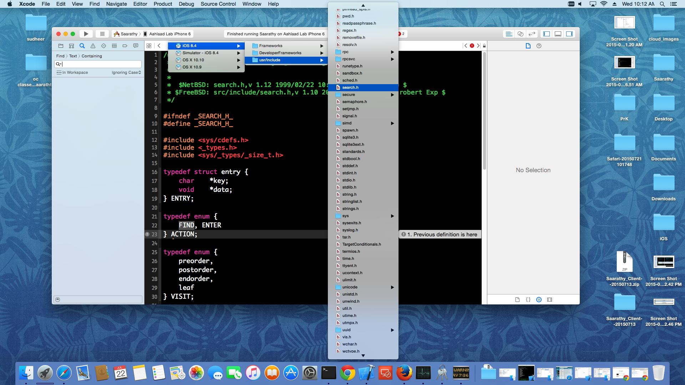The image size is (685, 385).
Task: Select unistd.h from the file list
Action: (363, 294)
